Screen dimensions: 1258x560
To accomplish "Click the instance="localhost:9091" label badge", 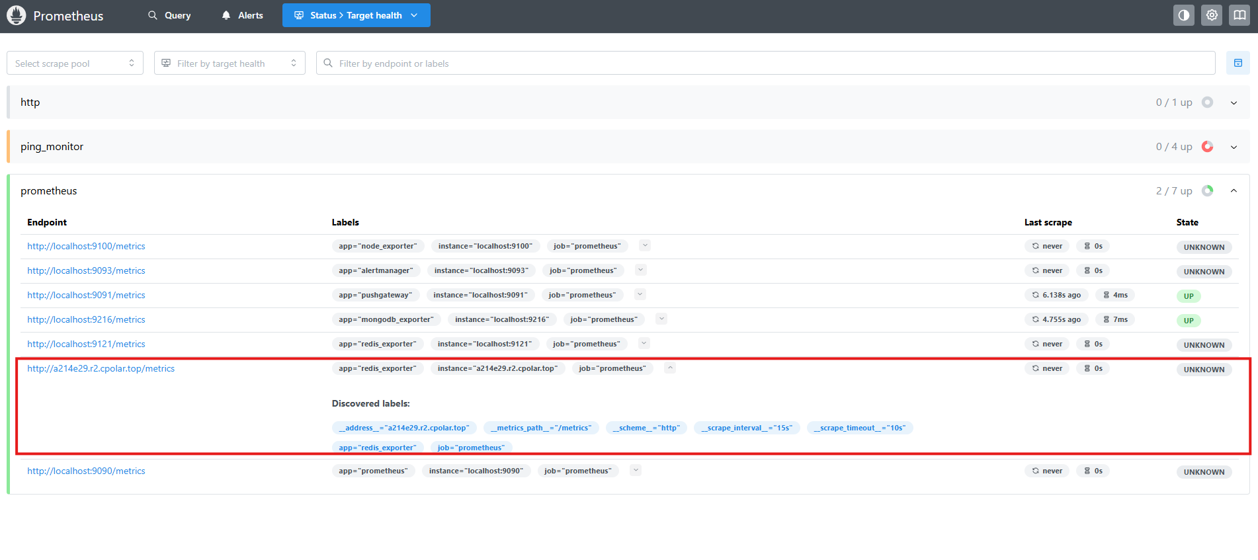I will click(480, 295).
